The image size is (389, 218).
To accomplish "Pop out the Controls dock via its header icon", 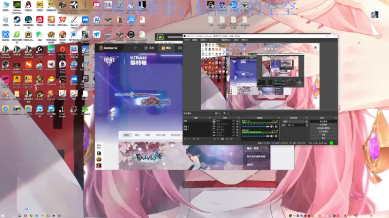I will point(336,118).
